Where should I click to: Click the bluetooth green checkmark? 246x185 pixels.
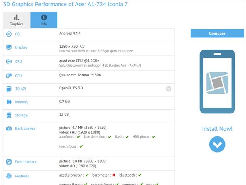tap(140, 175)
